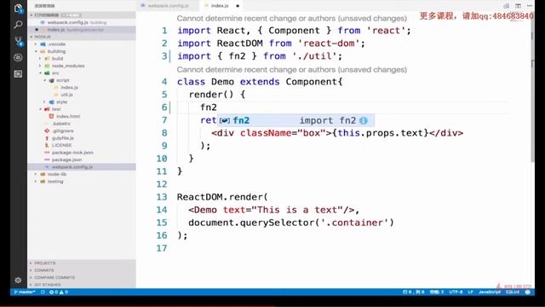Collapse the NODEJS workspace section
Viewport: 545px width, 307px height.
tap(82, 37)
